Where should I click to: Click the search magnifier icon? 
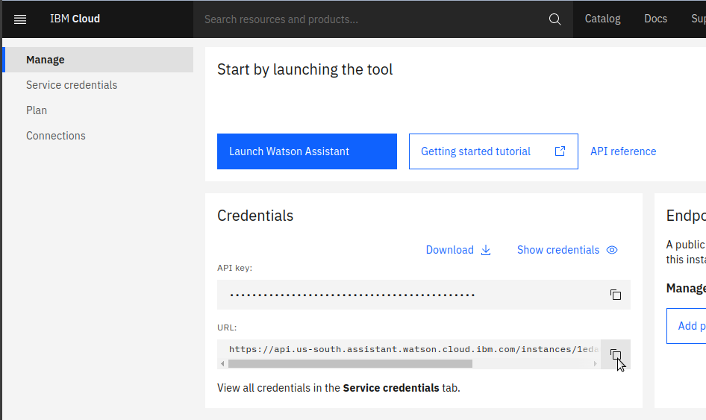point(555,19)
